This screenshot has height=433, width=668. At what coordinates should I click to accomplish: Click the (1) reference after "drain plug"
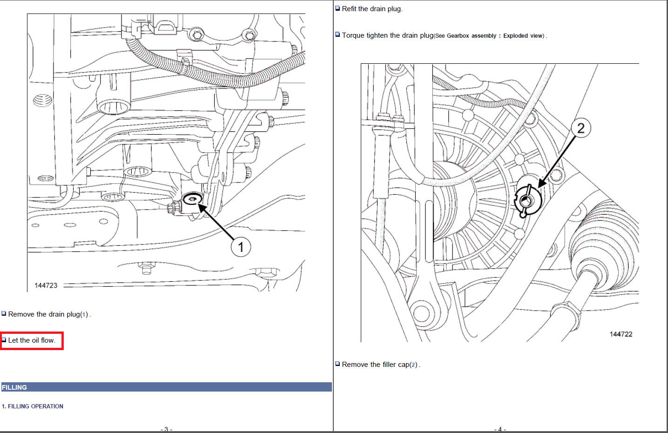[x=84, y=315]
